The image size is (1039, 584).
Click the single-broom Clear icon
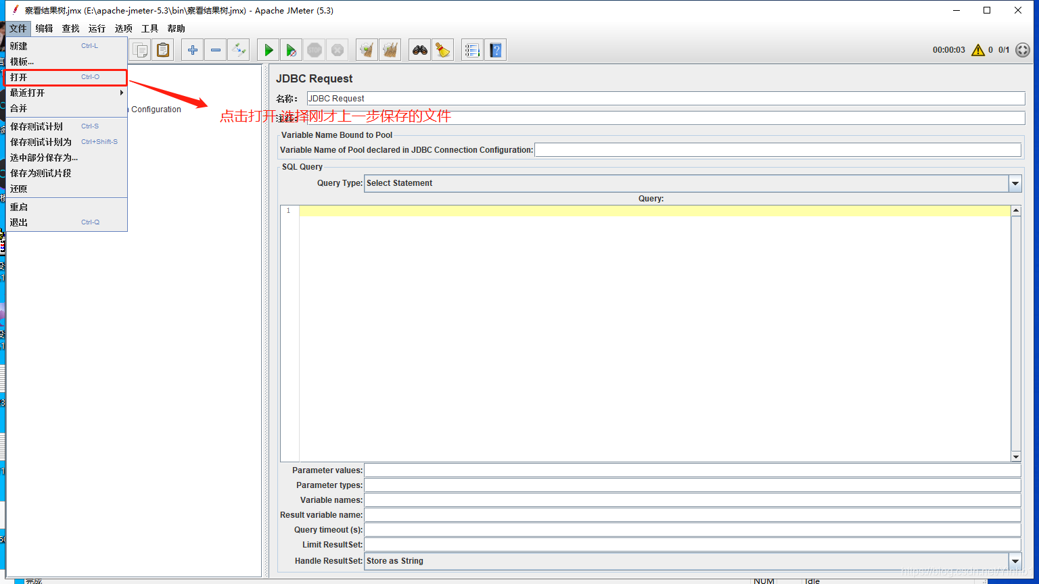tap(367, 50)
